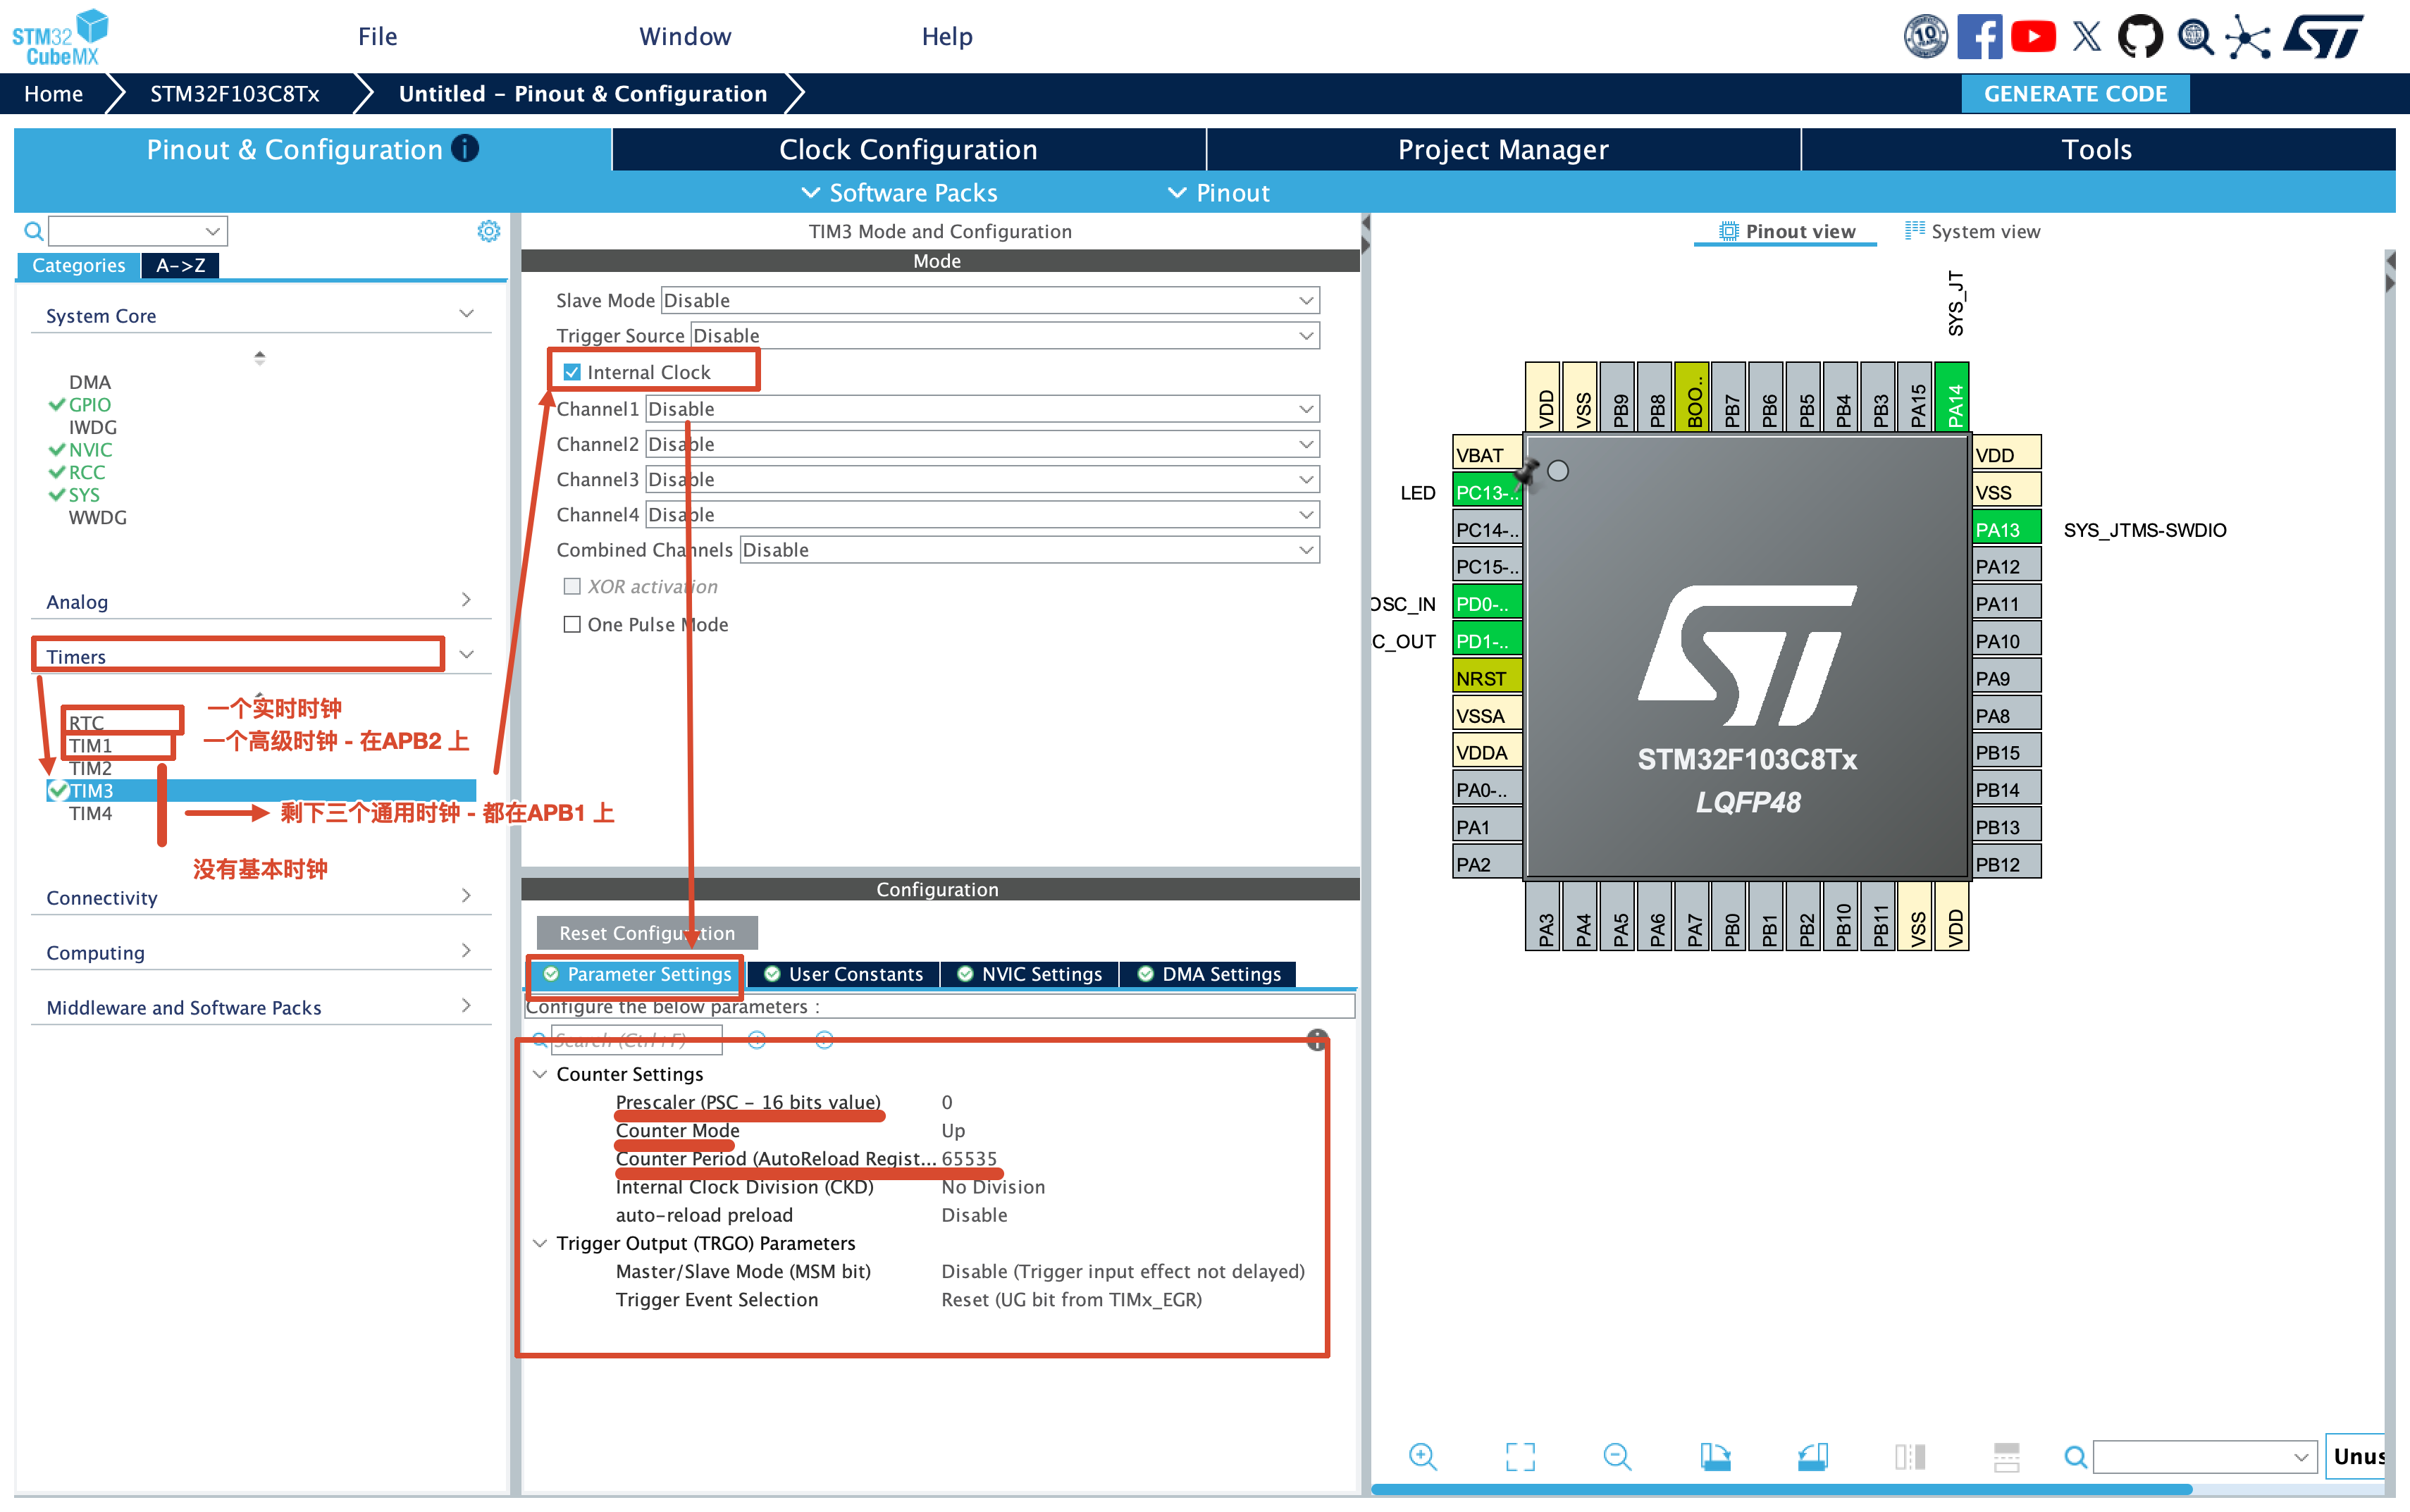Image resolution: width=2410 pixels, height=1512 pixels.
Task: Open the Trigger Source dropdown
Action: (1005, 335)
